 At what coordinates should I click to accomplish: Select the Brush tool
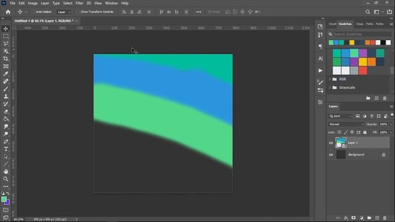pyautogui.click(x=6, y=89)
